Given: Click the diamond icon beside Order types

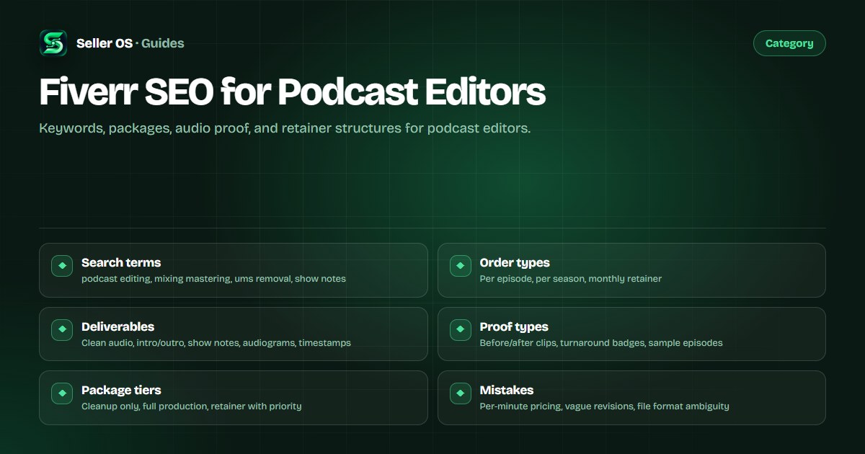Looking at the screenshot, I should coord(461,266).
